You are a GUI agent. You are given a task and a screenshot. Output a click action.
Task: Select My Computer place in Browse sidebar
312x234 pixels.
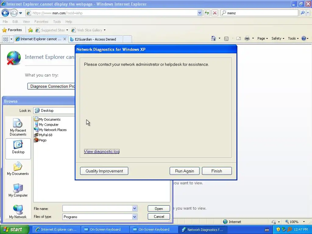pos(18,190)
